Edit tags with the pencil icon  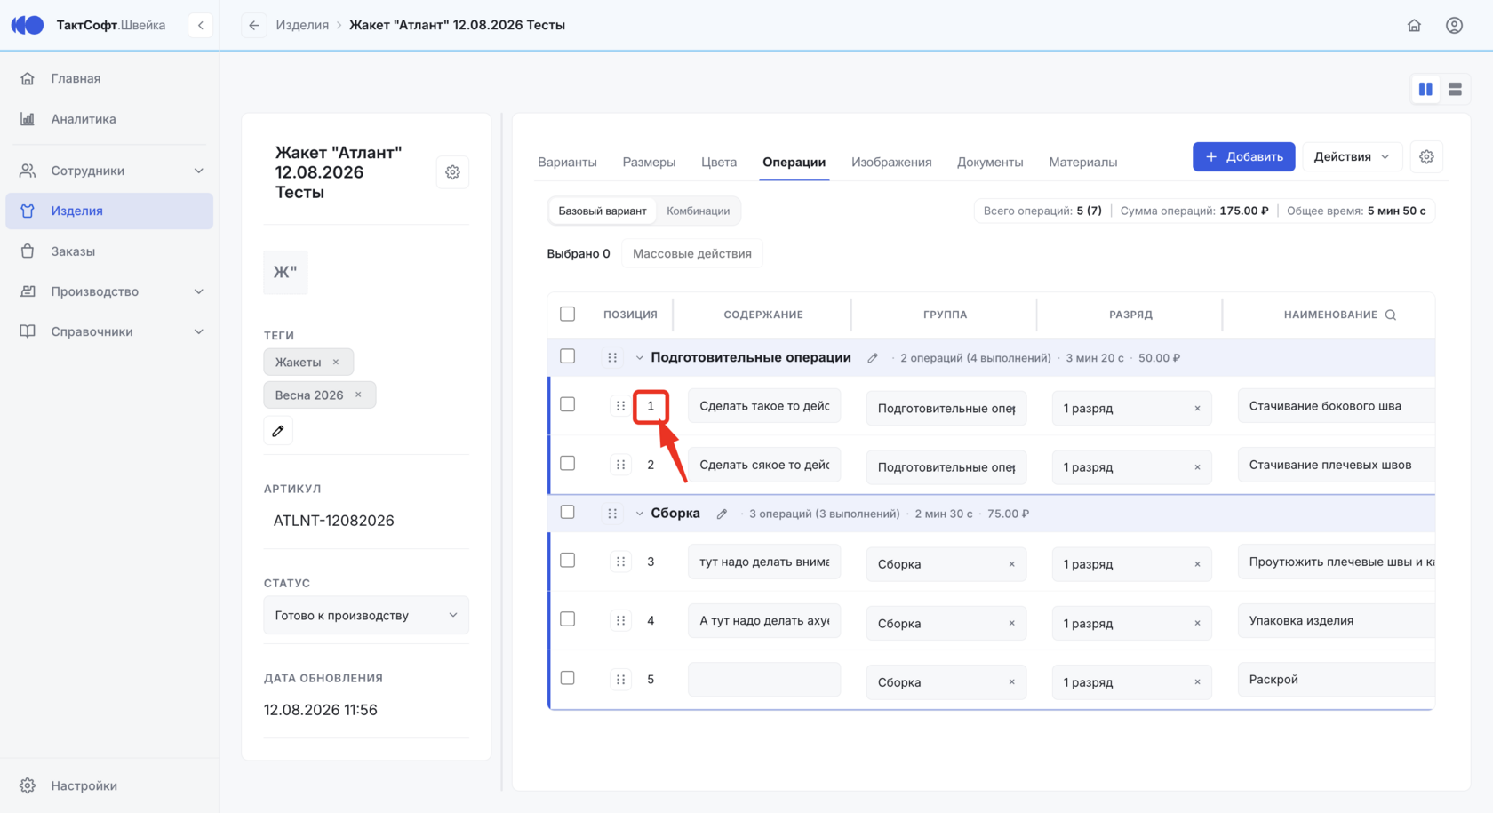point(278,431)
